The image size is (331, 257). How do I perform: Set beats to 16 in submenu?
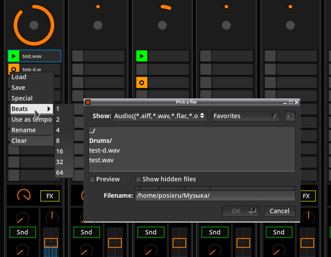[64, 151]
